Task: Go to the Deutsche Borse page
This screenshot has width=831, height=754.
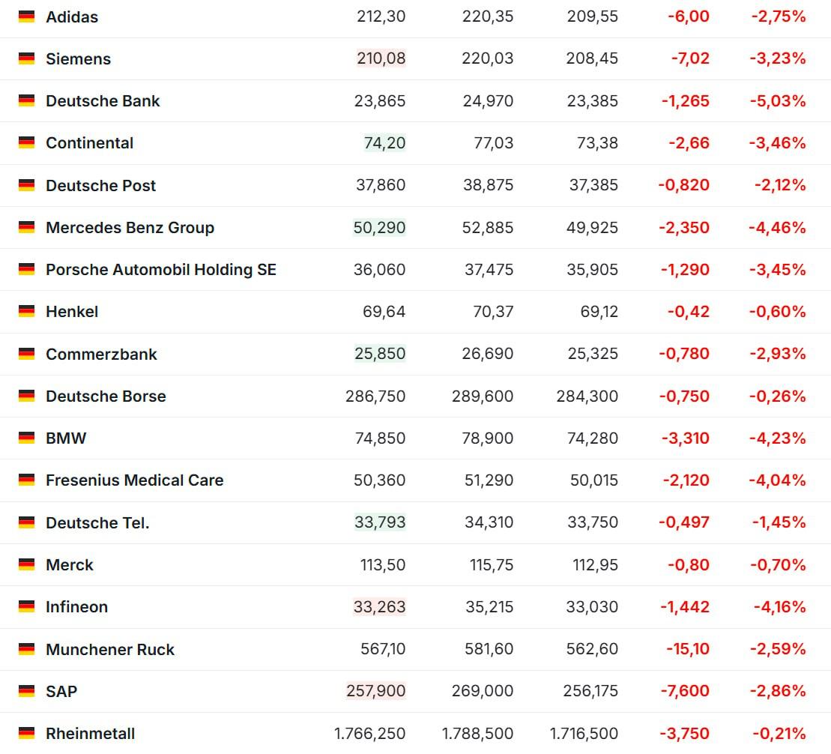Action: 106,396
